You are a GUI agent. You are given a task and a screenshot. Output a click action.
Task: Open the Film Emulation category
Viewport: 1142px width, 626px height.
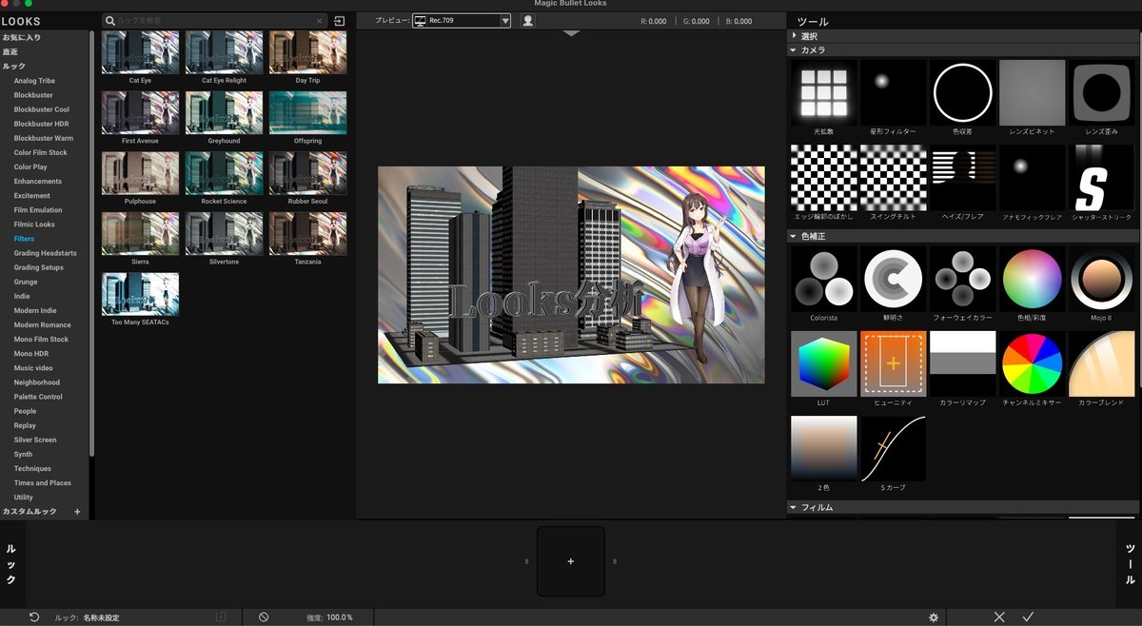coord(38,210)
